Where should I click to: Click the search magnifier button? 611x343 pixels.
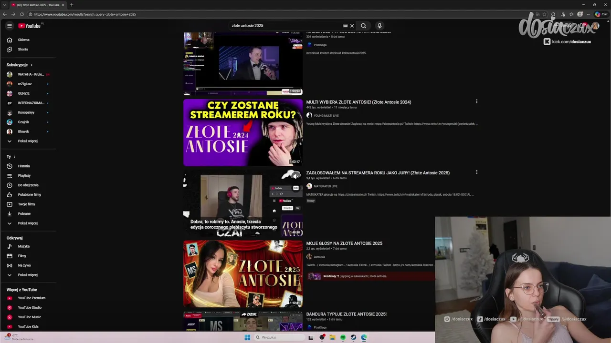click(x=363, y=26)
